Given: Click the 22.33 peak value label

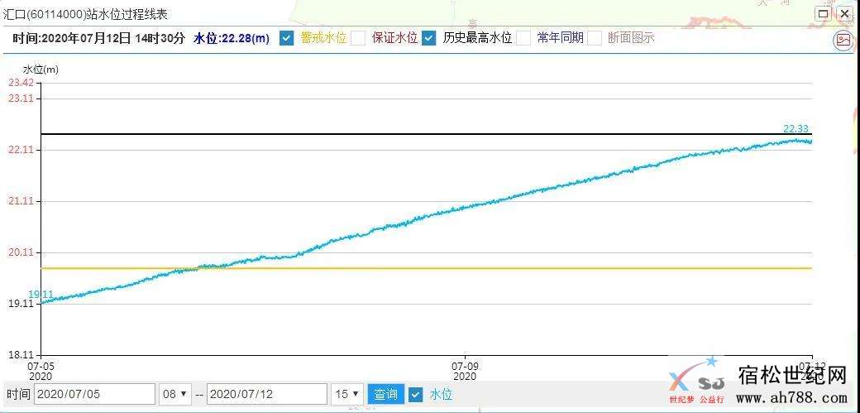Looking at the screenshot, I should 795,129.
